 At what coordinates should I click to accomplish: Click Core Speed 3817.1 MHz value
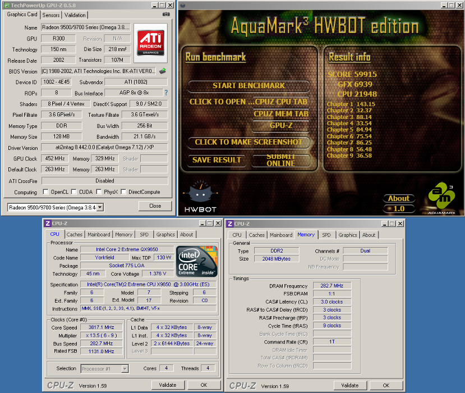click(x=102, y=327)
